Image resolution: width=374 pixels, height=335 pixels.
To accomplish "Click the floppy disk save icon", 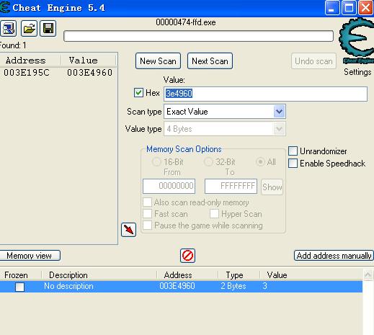I will (48, 28).
